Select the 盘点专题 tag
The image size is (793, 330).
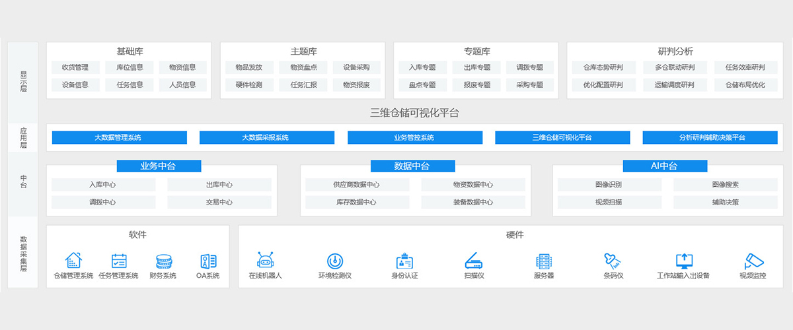click(422, 84)
